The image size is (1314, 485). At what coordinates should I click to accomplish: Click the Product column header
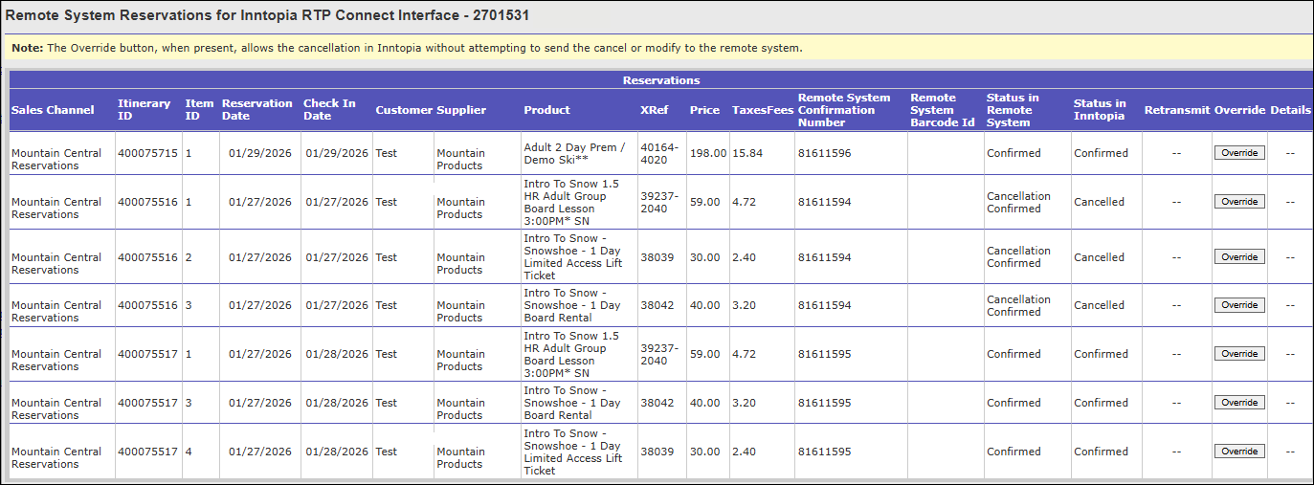click(546, 110)
